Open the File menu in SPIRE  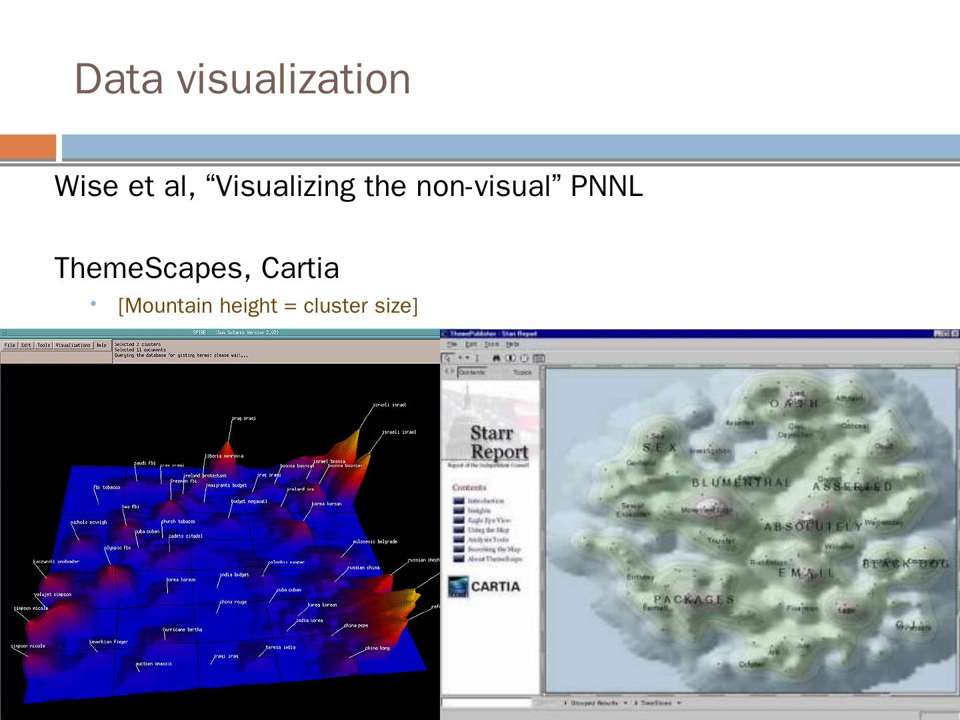[x=10, y=345]
